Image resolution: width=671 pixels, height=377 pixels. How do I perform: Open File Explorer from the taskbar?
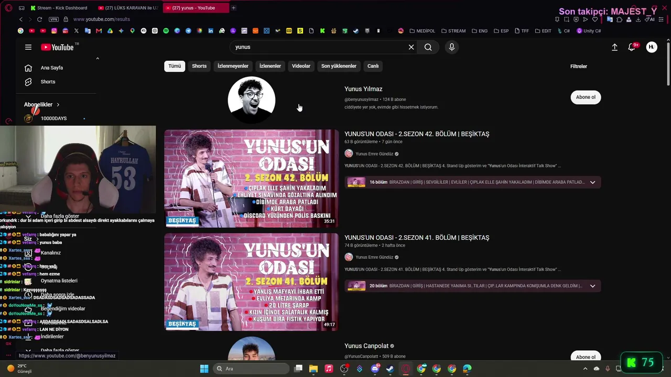click(x=313, y=369)
